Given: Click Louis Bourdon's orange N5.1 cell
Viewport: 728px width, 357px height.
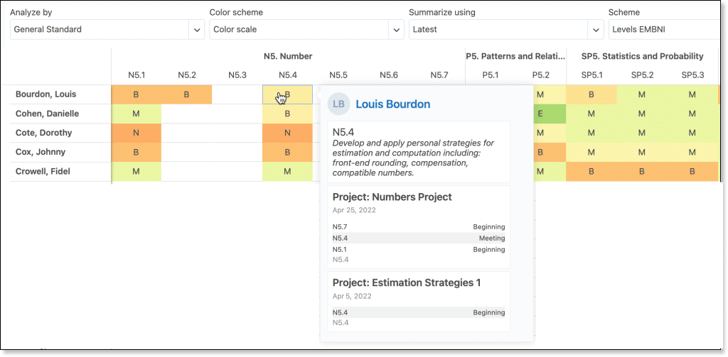Looking at the screenshot, I should [136, 94].
